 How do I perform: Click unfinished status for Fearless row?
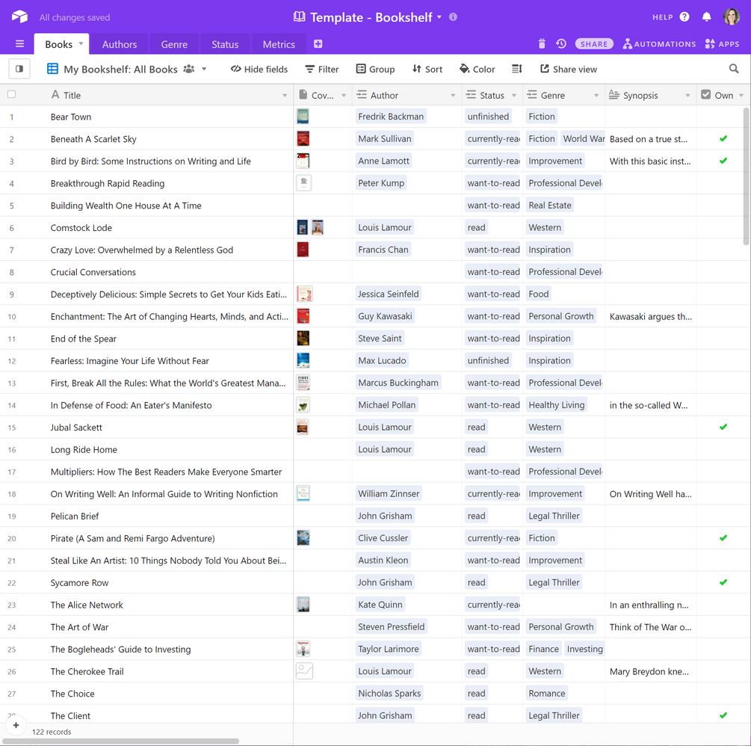(488, 360)
